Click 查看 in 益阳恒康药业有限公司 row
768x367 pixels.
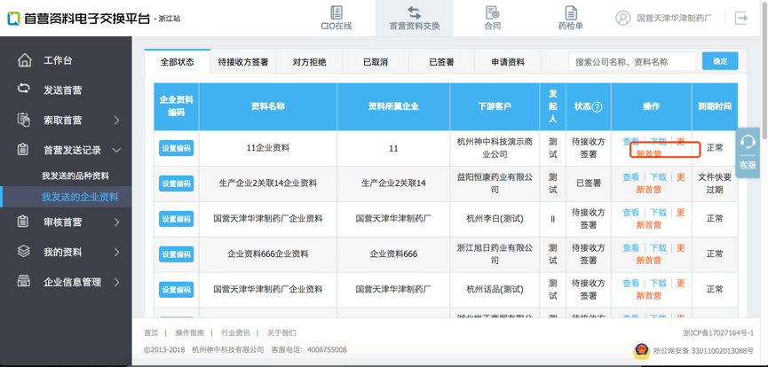(x=631, y=177)
